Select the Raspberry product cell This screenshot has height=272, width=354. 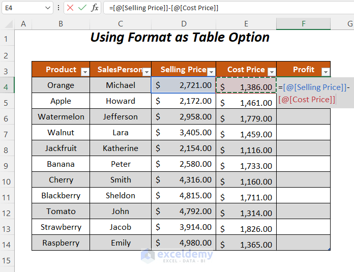pyautogui.click(x=61, y=243)
